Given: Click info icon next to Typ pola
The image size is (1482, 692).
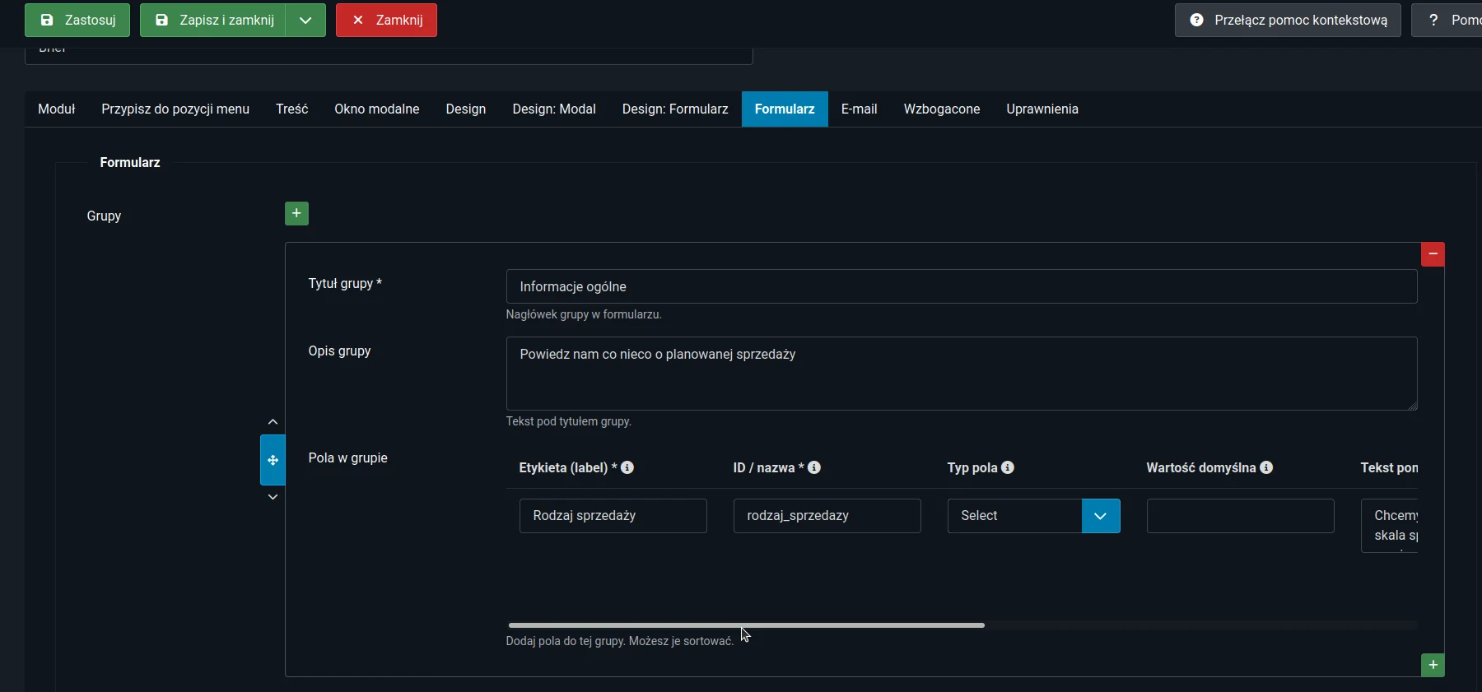Looking at the screenshot, I should pos(1008,467).
